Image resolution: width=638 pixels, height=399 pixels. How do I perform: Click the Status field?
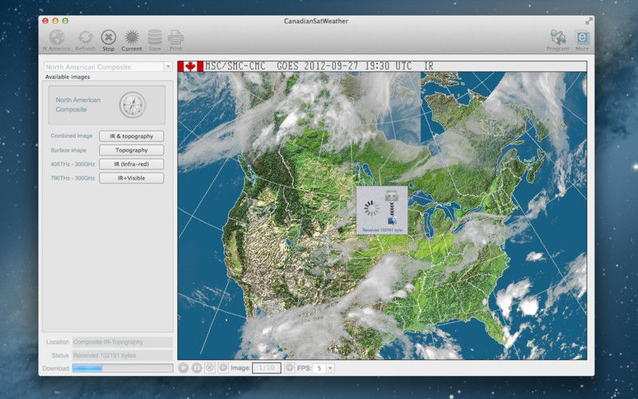coord(123,355)
